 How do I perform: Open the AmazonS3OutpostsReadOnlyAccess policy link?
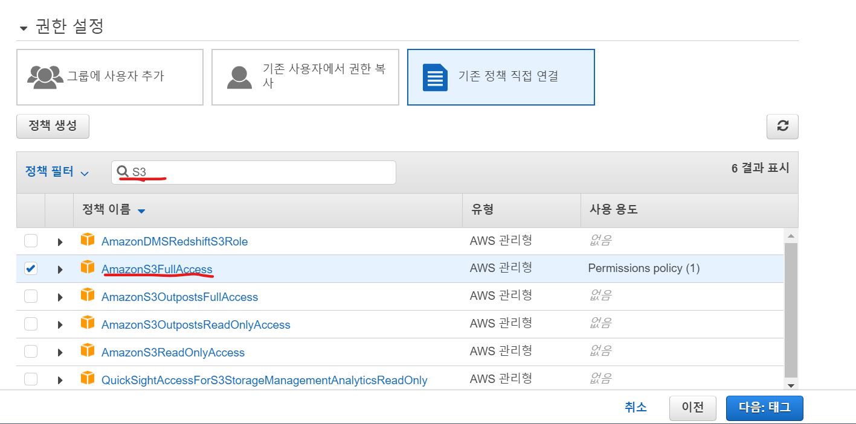pos(196,324)
